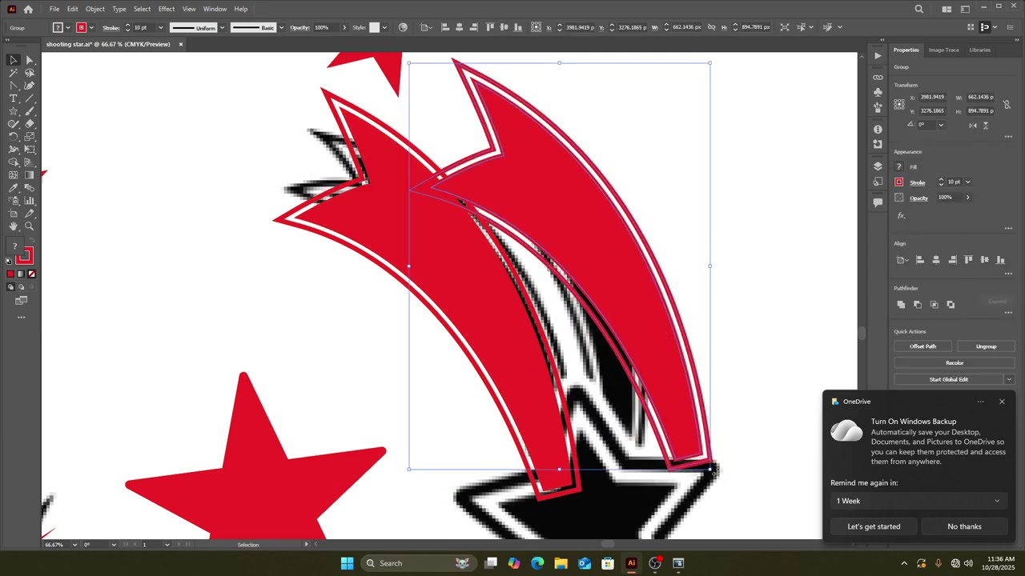The width and height of the screenshot is (1025, 576).
Task: Click the Home icon in top bar
Action: [x=28, y=9]
